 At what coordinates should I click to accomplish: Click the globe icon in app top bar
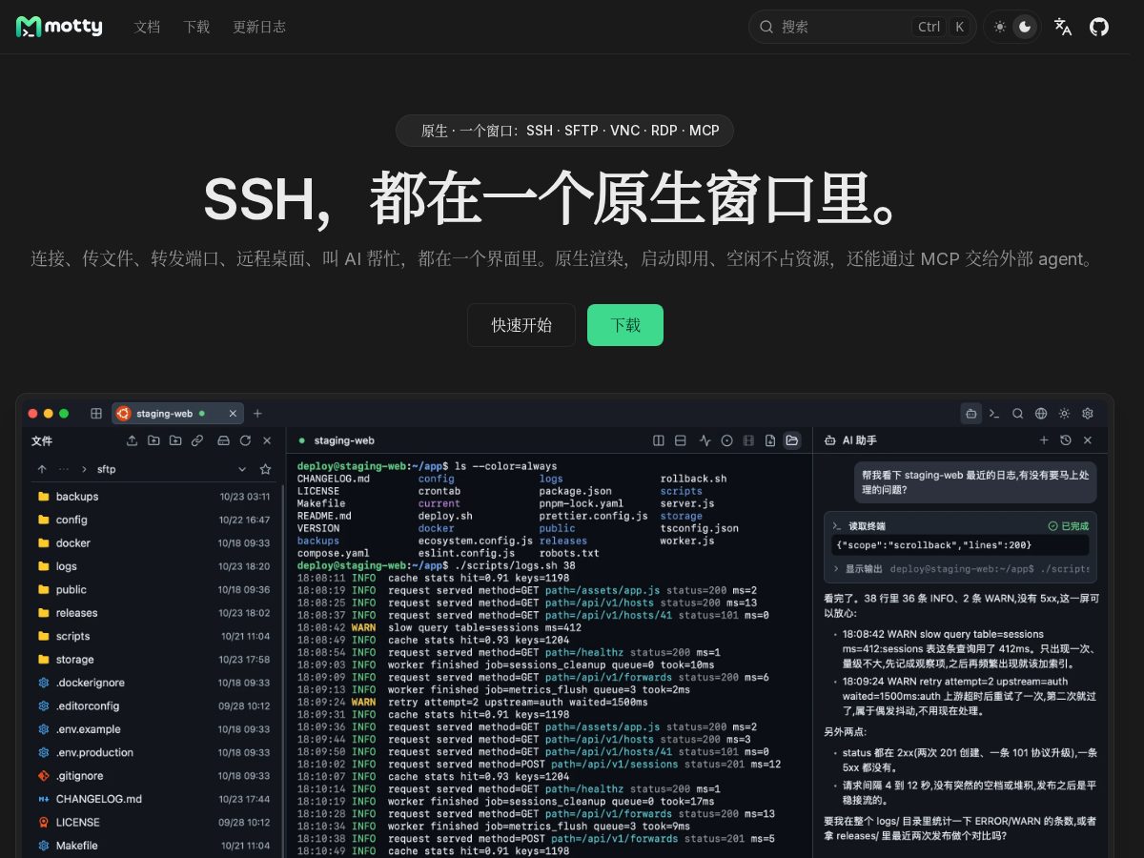click(x=1041, y=414)
